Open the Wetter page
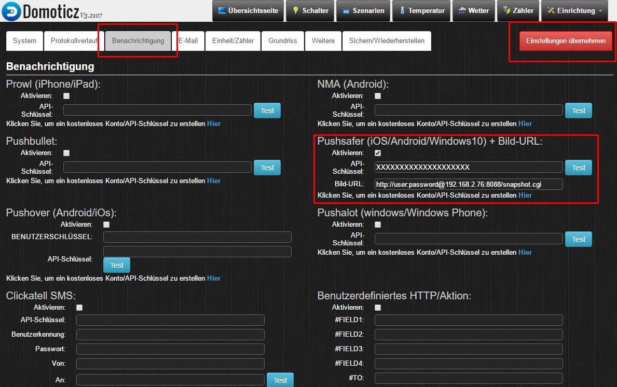617x387 pixels. [474, 10]
